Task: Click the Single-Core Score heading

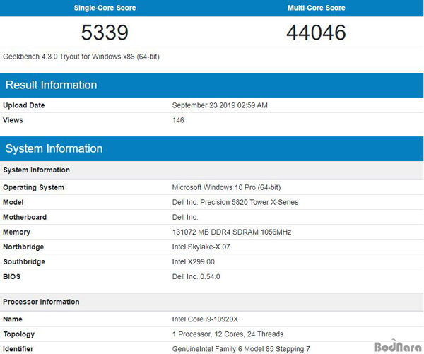Action: 105,8
